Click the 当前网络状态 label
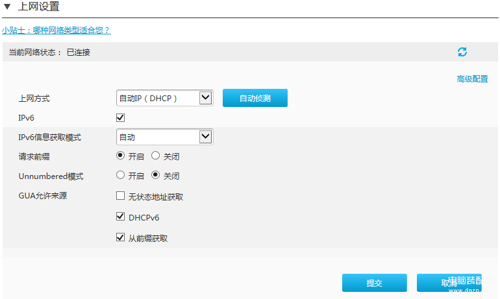This screenshot has height=299, width=500. pyautogui.click(x=35, y=53)
